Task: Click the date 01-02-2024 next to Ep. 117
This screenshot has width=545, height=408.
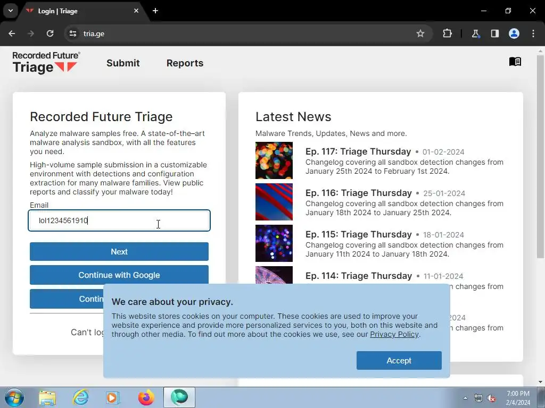Action: 443,152
